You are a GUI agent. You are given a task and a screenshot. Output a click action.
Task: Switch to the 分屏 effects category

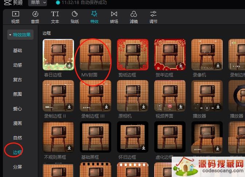[17, 167]
